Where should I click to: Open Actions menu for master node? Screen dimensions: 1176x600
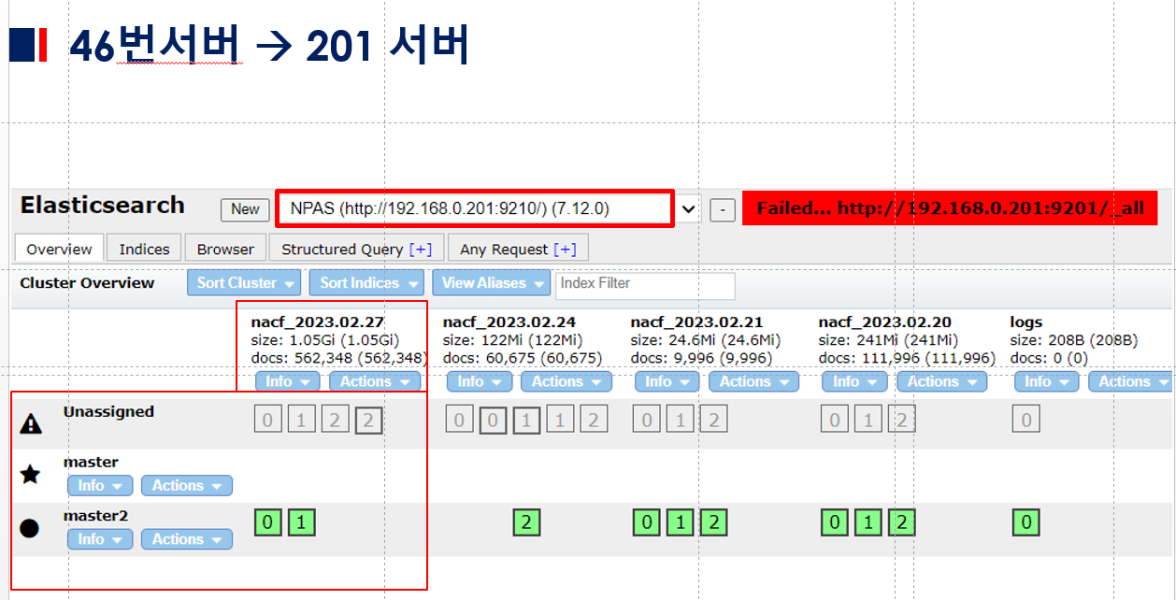point(187,485)
